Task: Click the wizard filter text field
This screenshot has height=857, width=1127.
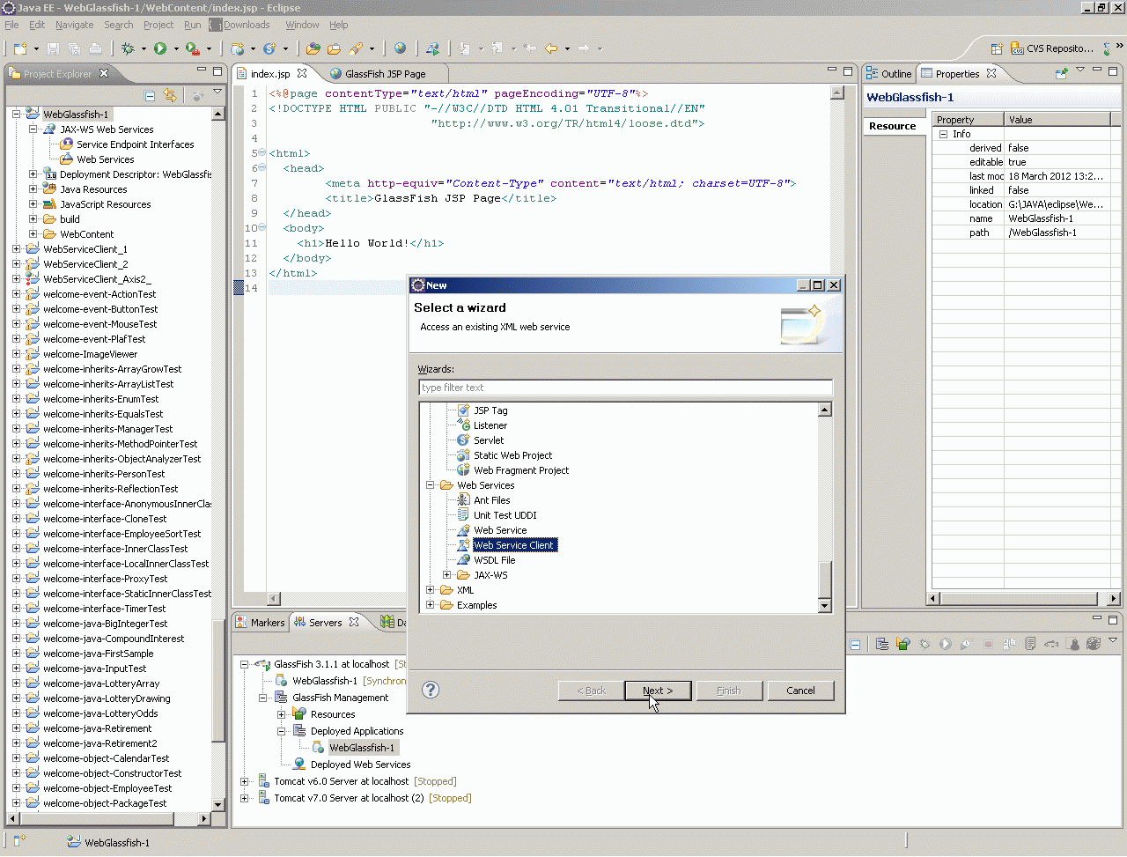Action: coord(625,388)
